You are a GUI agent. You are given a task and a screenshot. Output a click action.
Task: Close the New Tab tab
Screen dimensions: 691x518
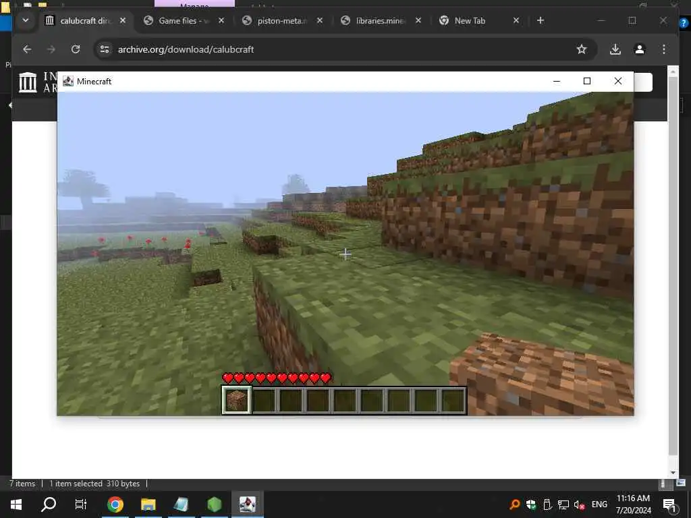pos(516,20)
